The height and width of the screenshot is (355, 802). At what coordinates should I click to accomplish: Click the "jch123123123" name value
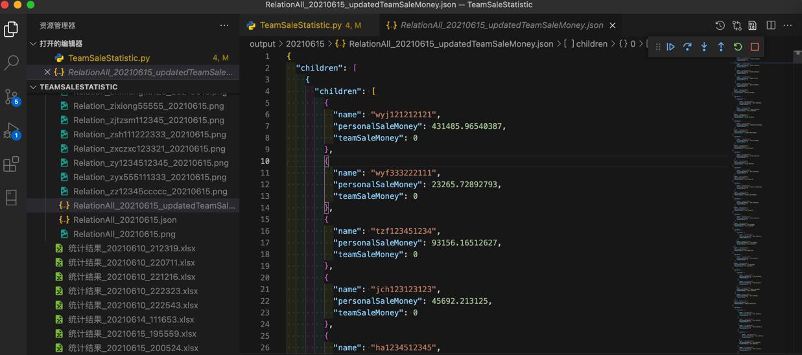[403, 290]
